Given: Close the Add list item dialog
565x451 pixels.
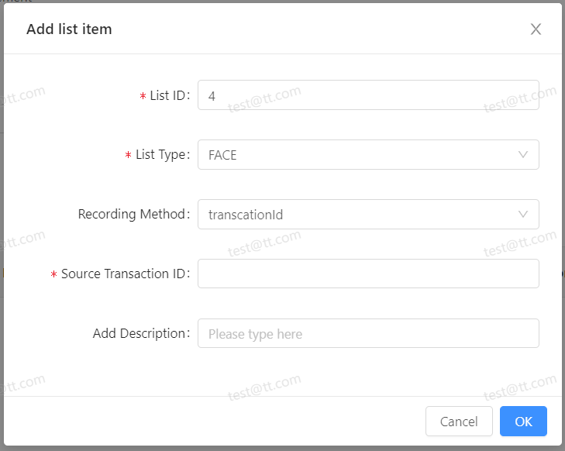Looking at the screenshot, I should (x=536, y=29).
